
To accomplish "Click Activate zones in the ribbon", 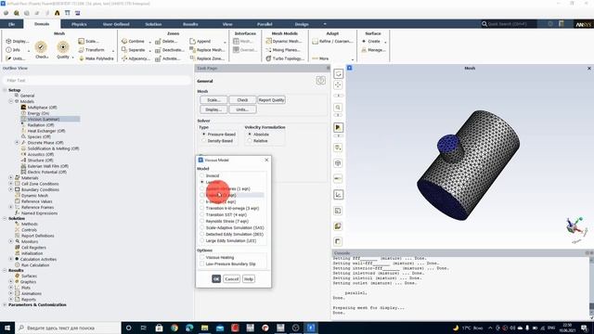I will pos(168,58).
